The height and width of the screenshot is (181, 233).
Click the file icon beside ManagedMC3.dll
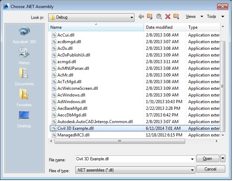pyautogui.click(x=54, y=135)
